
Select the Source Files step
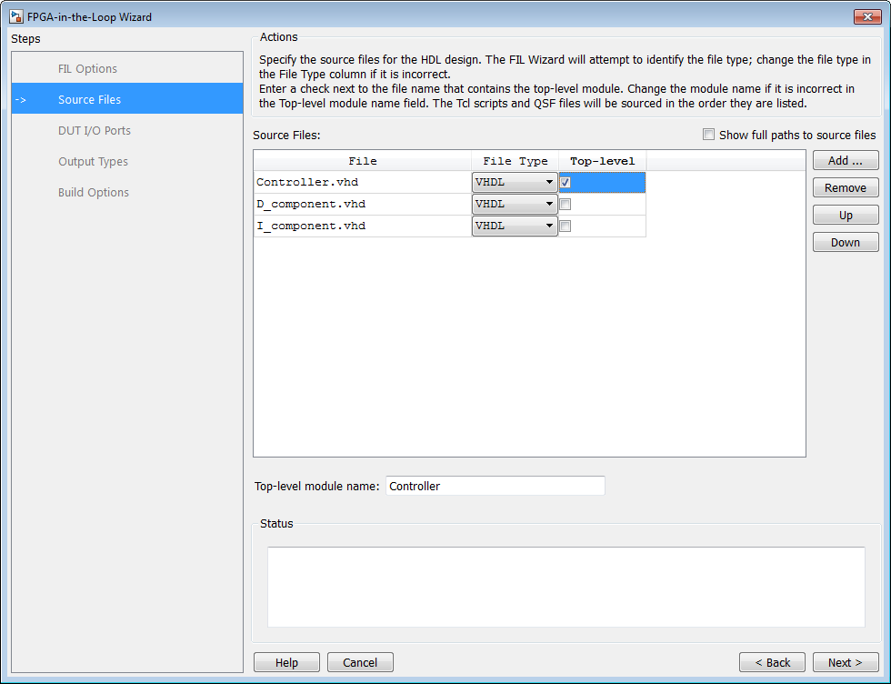(89, 100)
